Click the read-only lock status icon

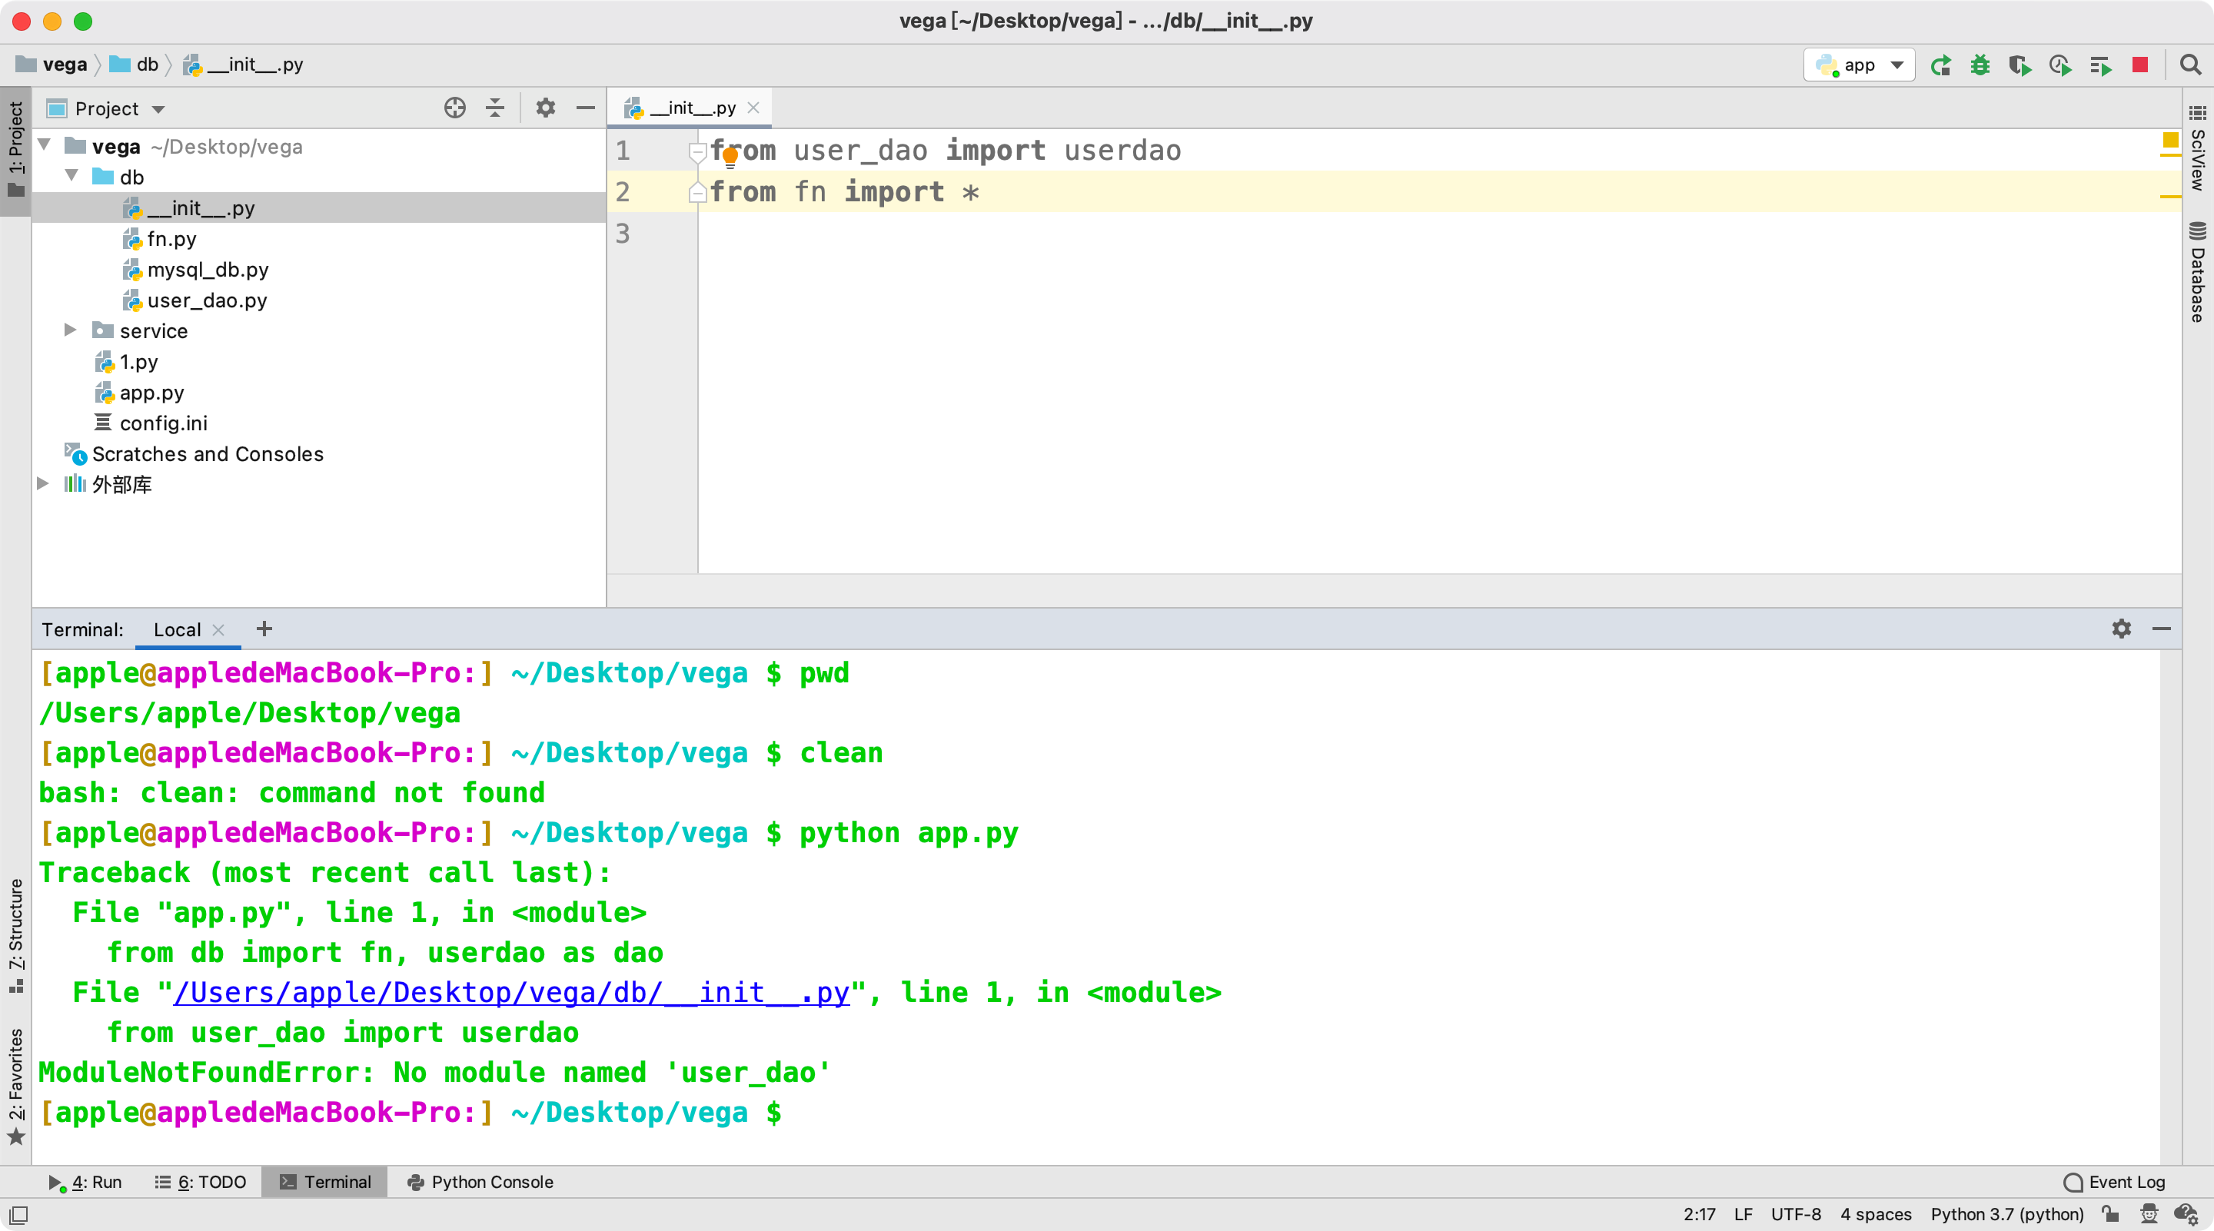click(x=2110, y=1214)
